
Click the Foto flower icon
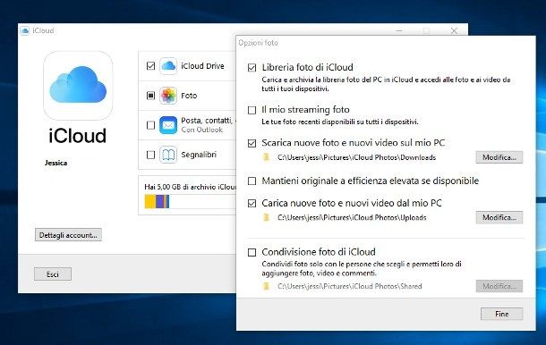[168, 96]
